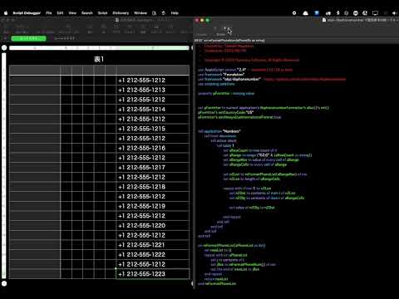This screenshot has height=299, width=399.
Task: Click the display mirroring icon in menu bar
Action: click(375, 13)
